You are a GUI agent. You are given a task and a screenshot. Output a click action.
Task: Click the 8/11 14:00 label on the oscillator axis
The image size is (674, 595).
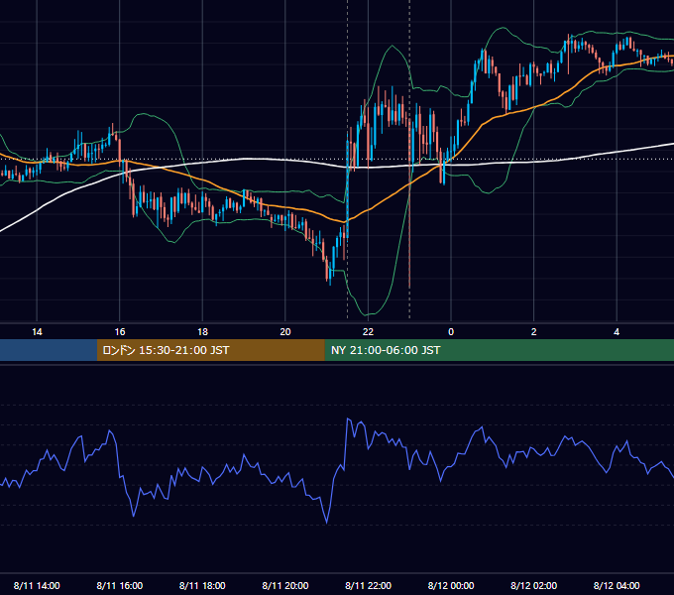tap(37, 585)
